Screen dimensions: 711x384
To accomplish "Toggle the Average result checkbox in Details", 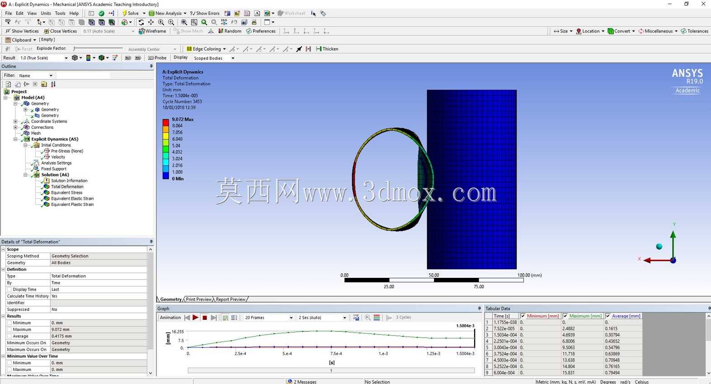I will pyautogui.click(x=9, y=336).
